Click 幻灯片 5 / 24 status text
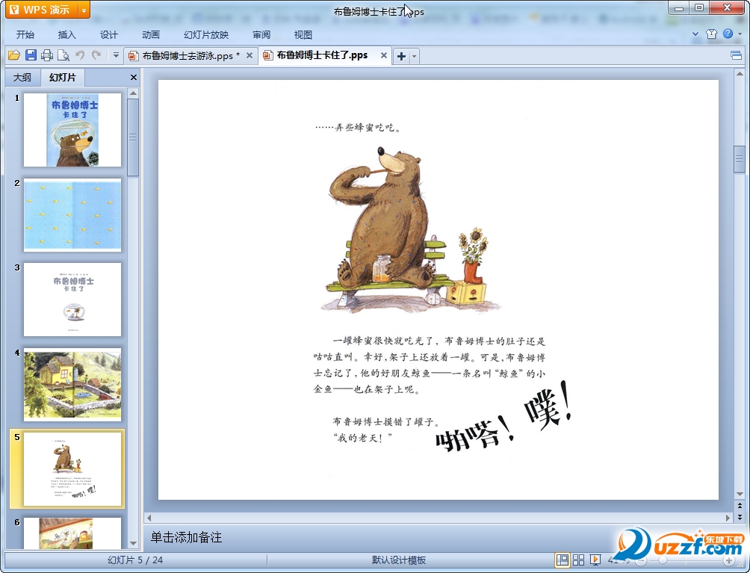Image resolution: width=750 pixels, height=573 pixels. [x=135, y=560]
